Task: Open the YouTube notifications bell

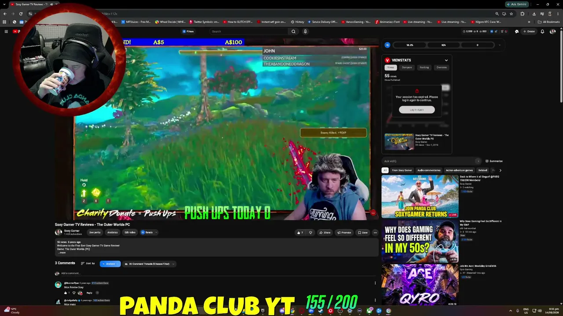Action: 542,32
